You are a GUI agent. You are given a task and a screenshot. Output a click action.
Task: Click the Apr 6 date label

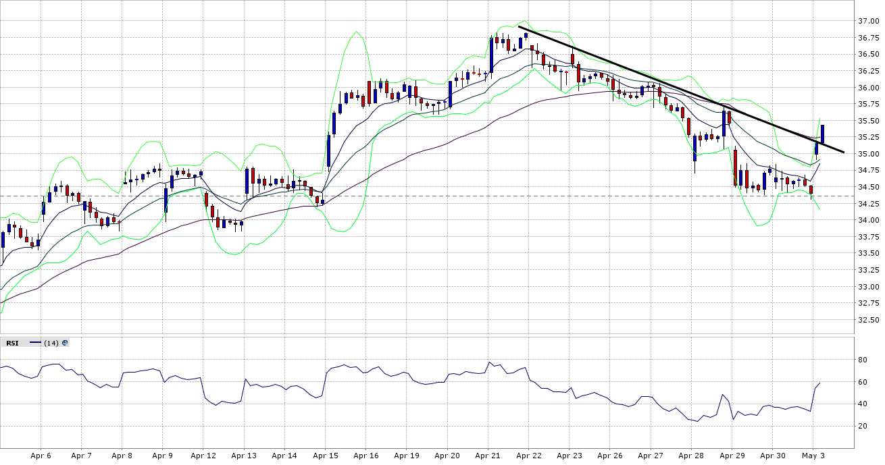pos(41,456)
